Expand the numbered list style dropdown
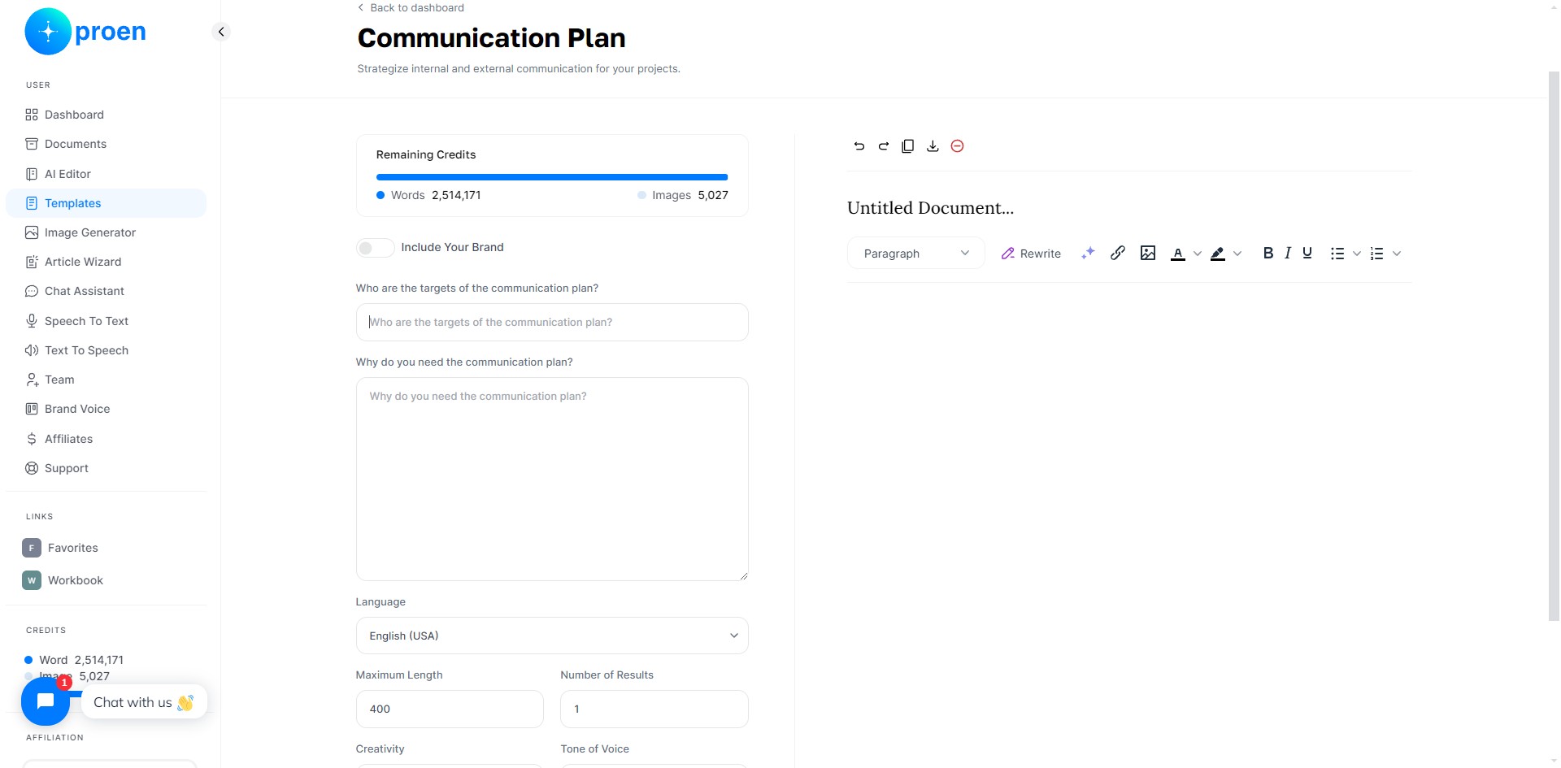This screenshot has height=768, width=1561. pos(1397,254)
